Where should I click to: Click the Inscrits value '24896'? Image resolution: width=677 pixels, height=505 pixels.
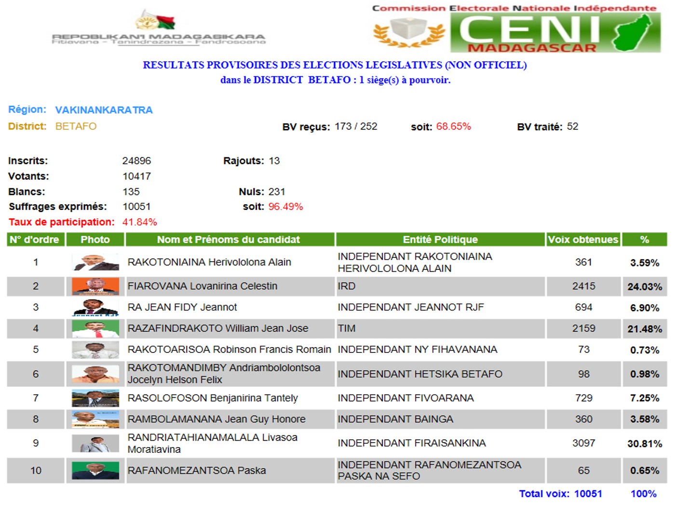tap(136, 161)
